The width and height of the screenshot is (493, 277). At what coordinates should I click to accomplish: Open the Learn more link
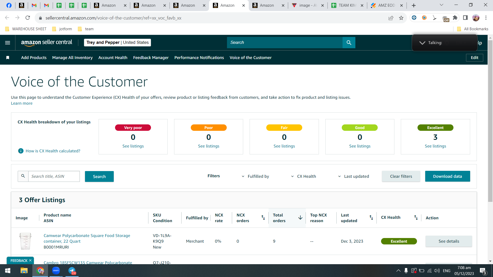coord(22,103)
